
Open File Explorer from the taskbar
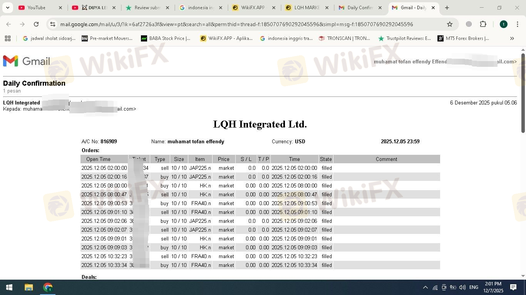pyautogui.click(x=29, y=287)
